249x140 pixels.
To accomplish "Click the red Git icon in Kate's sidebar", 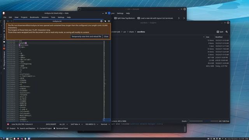I will coord(4,49).
